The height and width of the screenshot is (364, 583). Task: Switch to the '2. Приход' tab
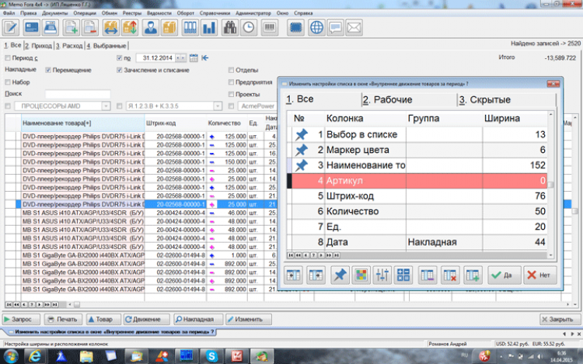click(x=39, y=46)
